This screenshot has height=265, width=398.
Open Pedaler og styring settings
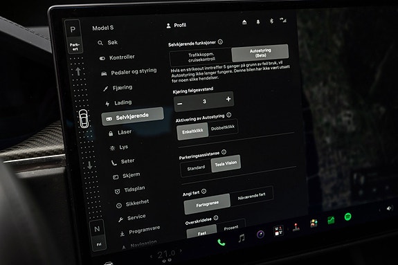pos(129,72)
